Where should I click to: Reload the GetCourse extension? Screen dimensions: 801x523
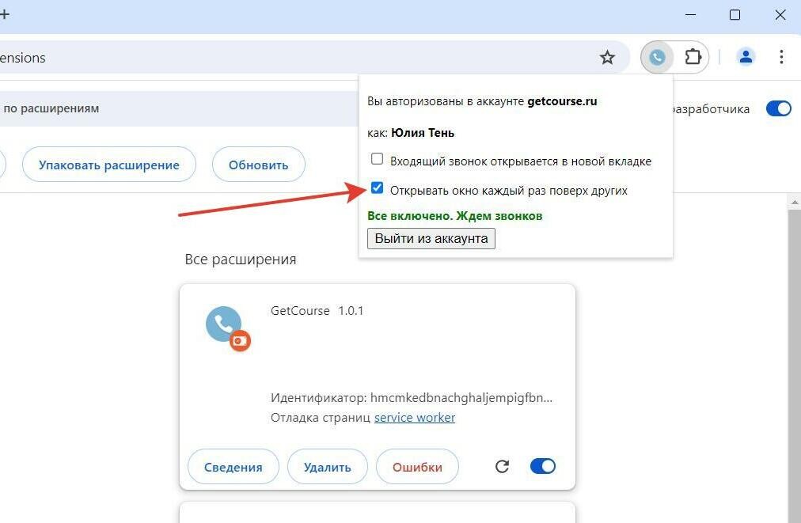click(502, 466)
